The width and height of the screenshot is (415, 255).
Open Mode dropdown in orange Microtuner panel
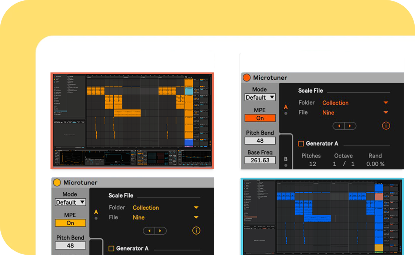pyautogui.click(x=260, y=97)
